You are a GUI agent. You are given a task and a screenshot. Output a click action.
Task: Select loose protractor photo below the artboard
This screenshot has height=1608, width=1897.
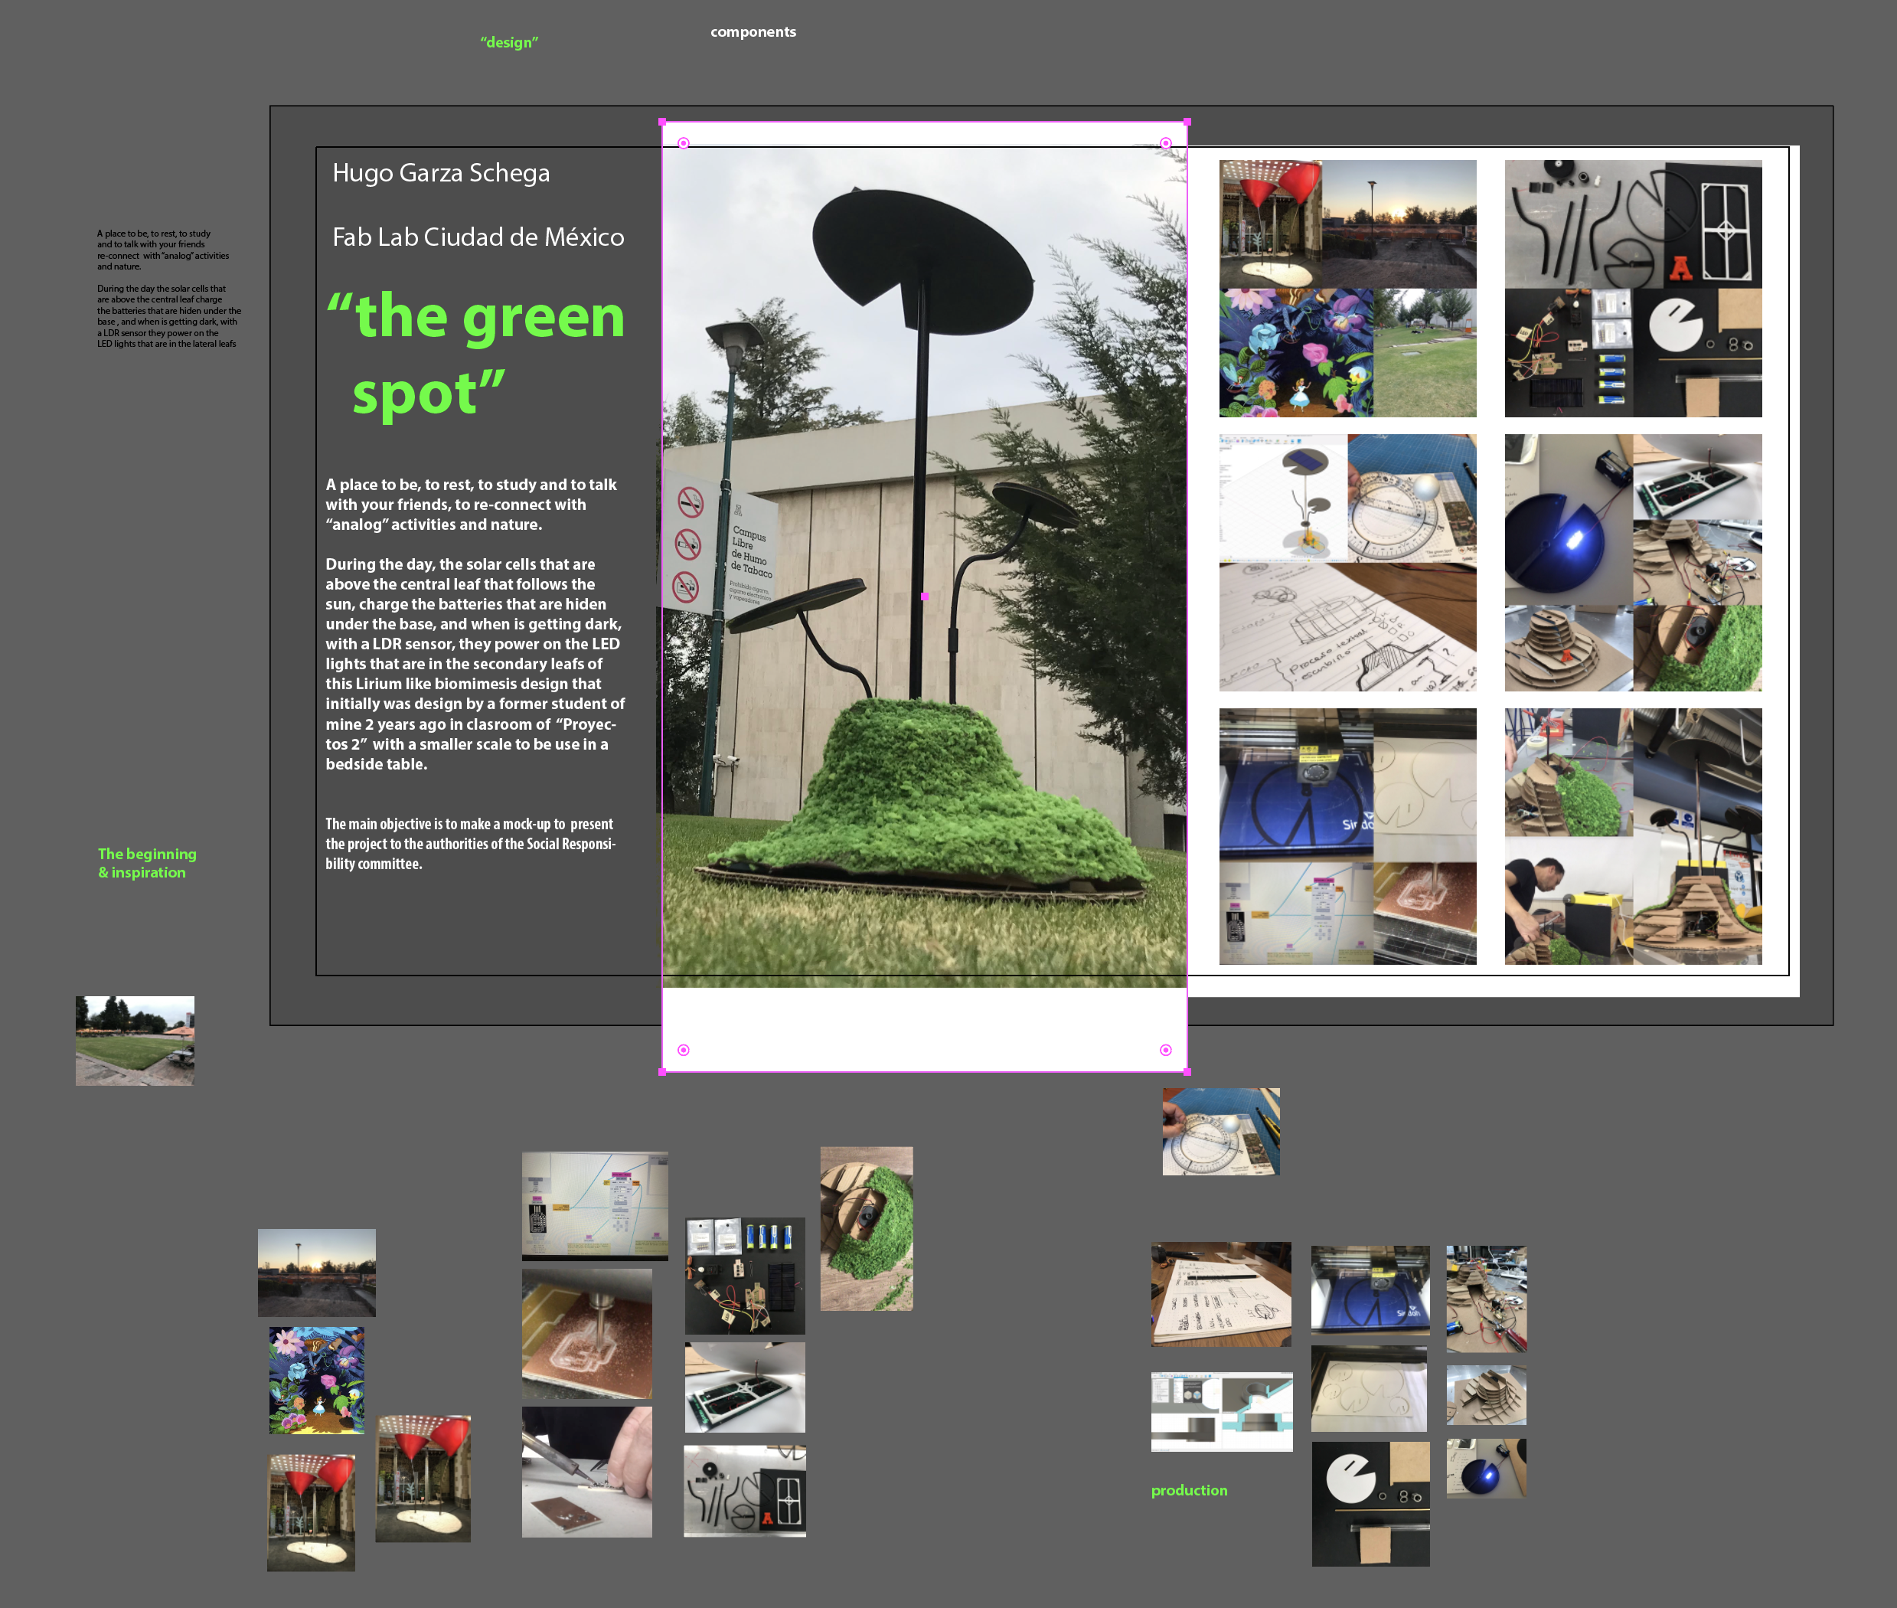1221,1131
